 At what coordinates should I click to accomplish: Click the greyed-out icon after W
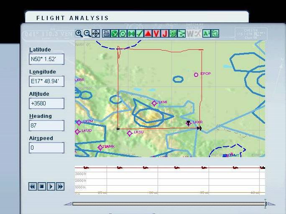[x=198, y=33]
